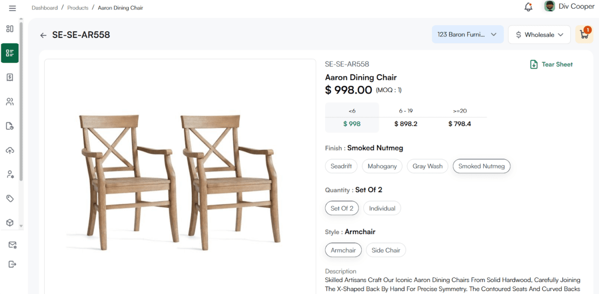
Task: Download the Tear Sheet
Action: [551, 64]
